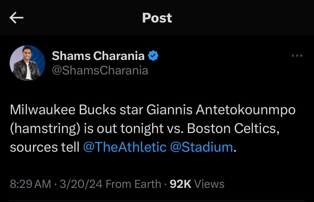314x202 pixels.
Task: Click the 92K view count number
Action: [181, 184]
